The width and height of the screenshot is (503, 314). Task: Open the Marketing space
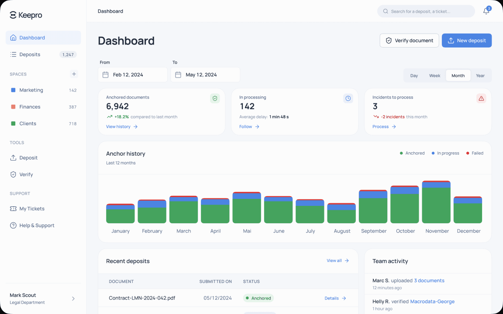(x=43, y=90)
